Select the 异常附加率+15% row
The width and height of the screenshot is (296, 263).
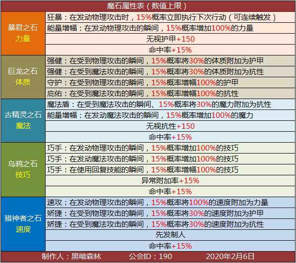[x=170, y=181]
